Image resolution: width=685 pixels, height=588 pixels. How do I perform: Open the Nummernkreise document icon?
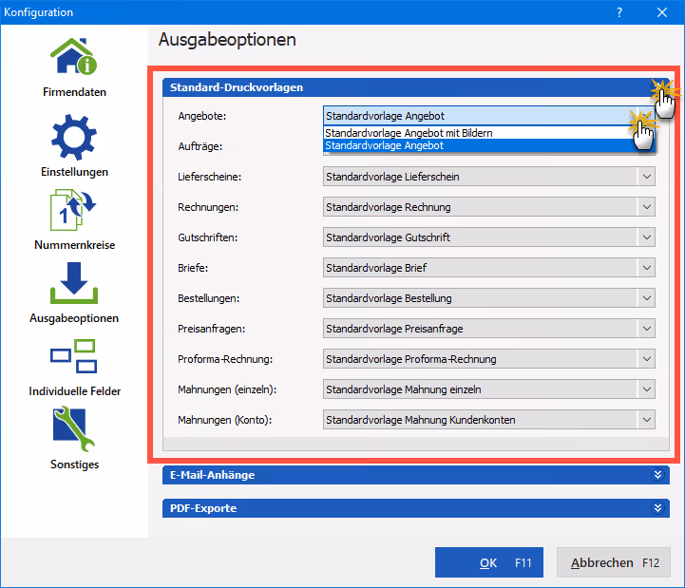tap(72, 210)
